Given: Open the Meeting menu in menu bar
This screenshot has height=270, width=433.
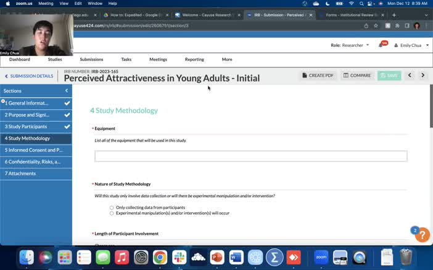Looking at the screenshot, I should [46, 4].
